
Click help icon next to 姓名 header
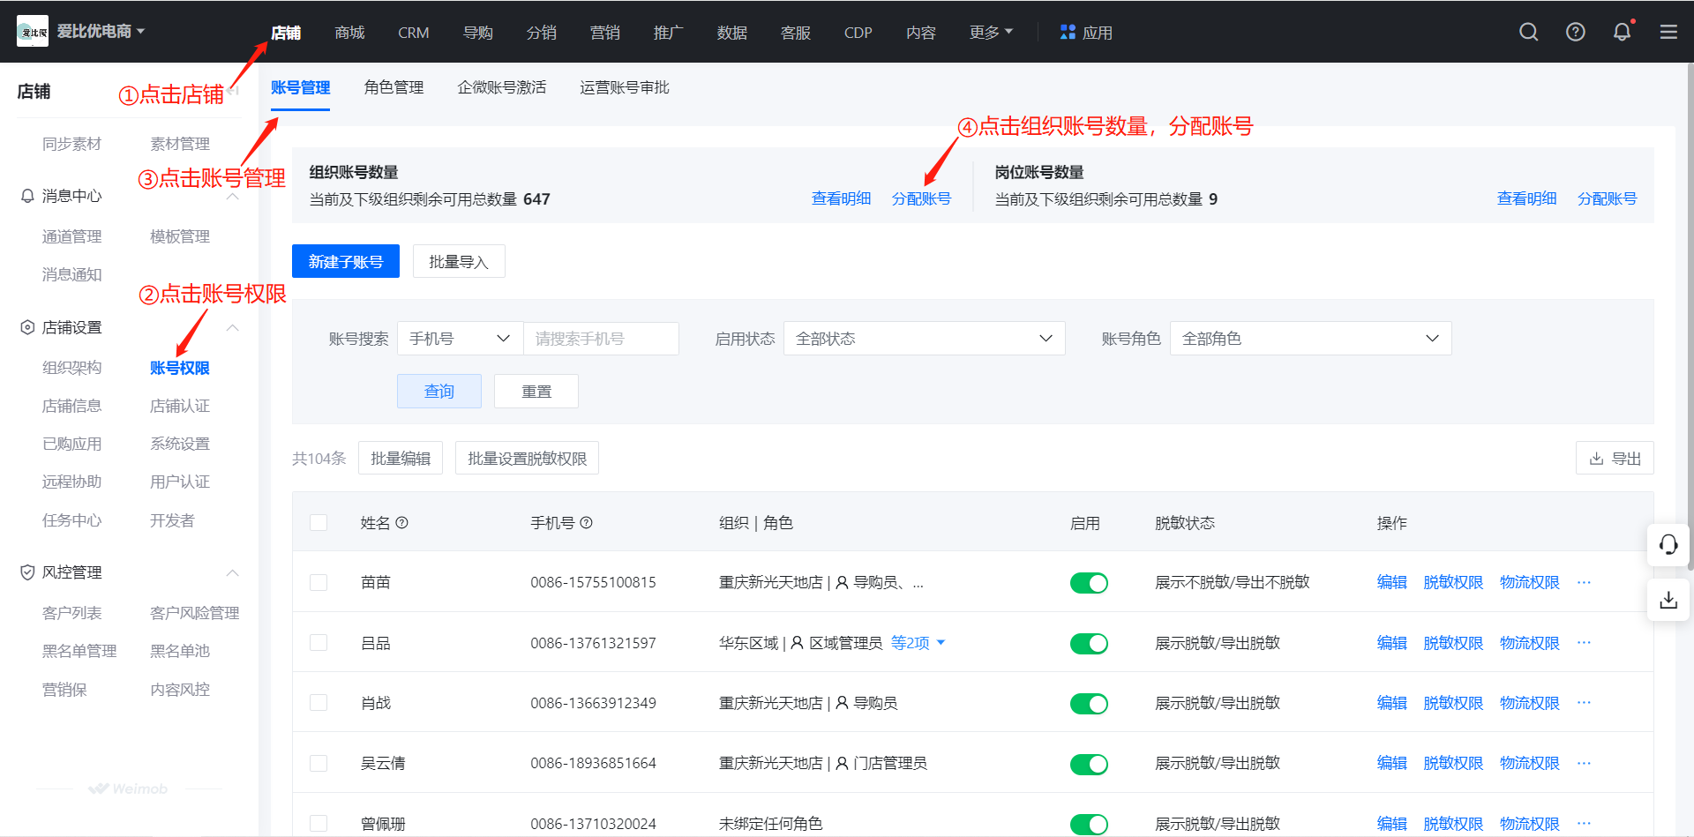click(401, 522)
